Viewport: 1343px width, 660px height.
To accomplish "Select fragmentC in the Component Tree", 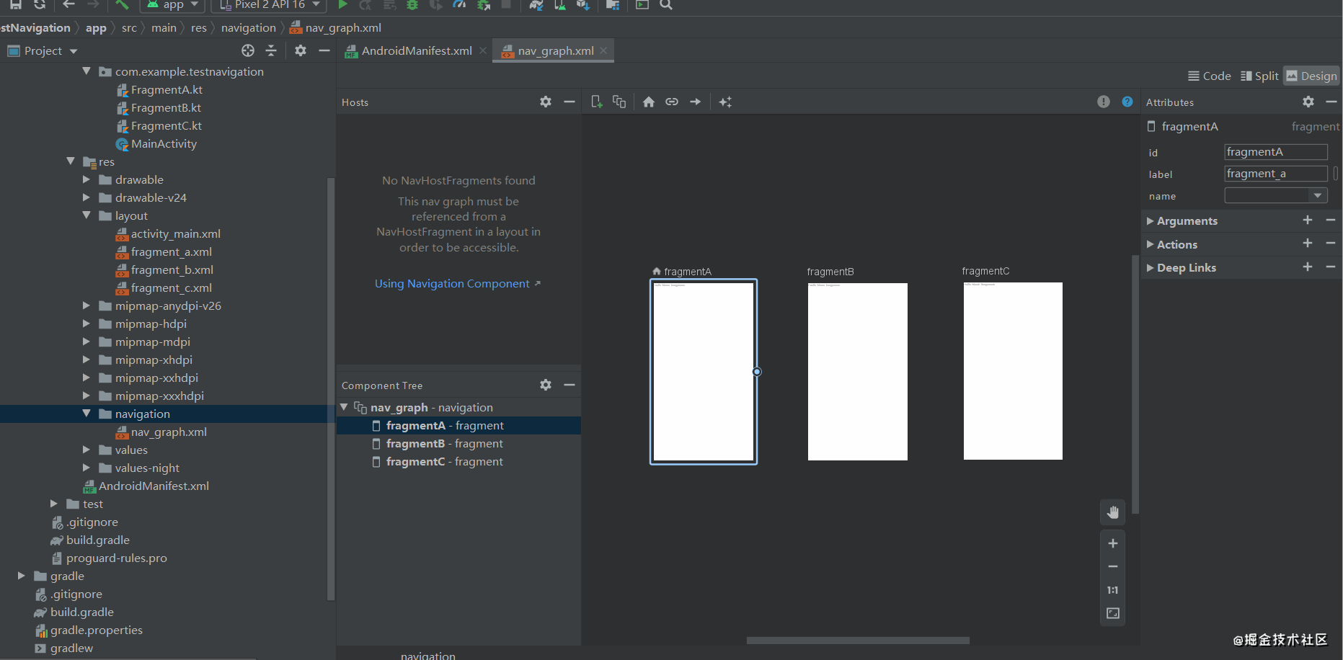I will click(458, 461).
